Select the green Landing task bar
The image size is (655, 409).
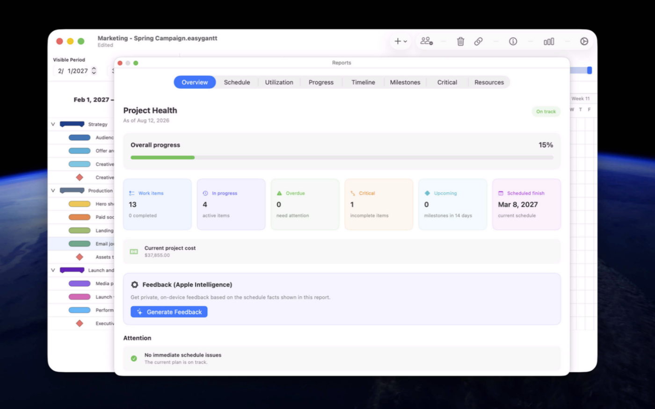80,230
